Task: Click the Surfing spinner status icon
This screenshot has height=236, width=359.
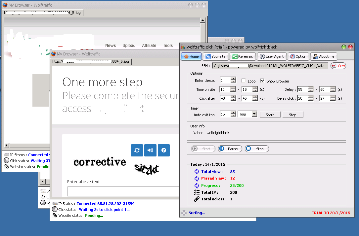Action: coord(184,213)
